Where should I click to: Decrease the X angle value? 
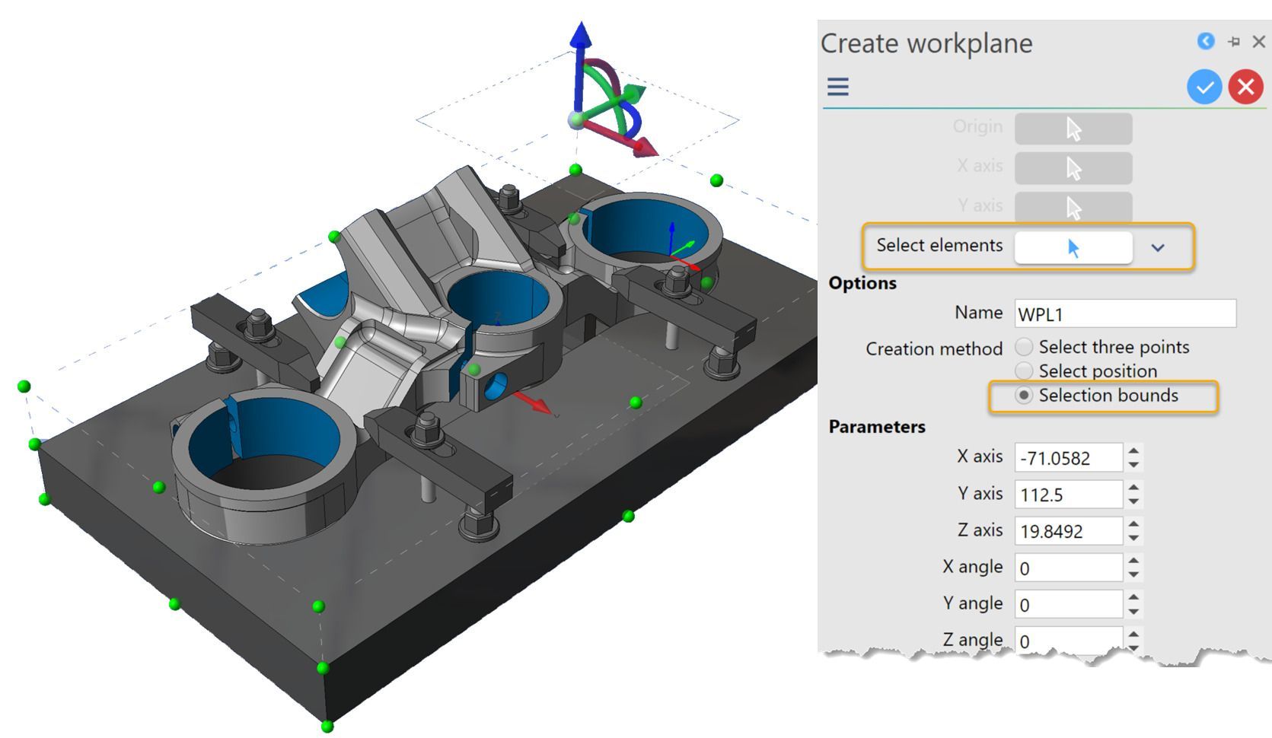tap(1134, 574)
